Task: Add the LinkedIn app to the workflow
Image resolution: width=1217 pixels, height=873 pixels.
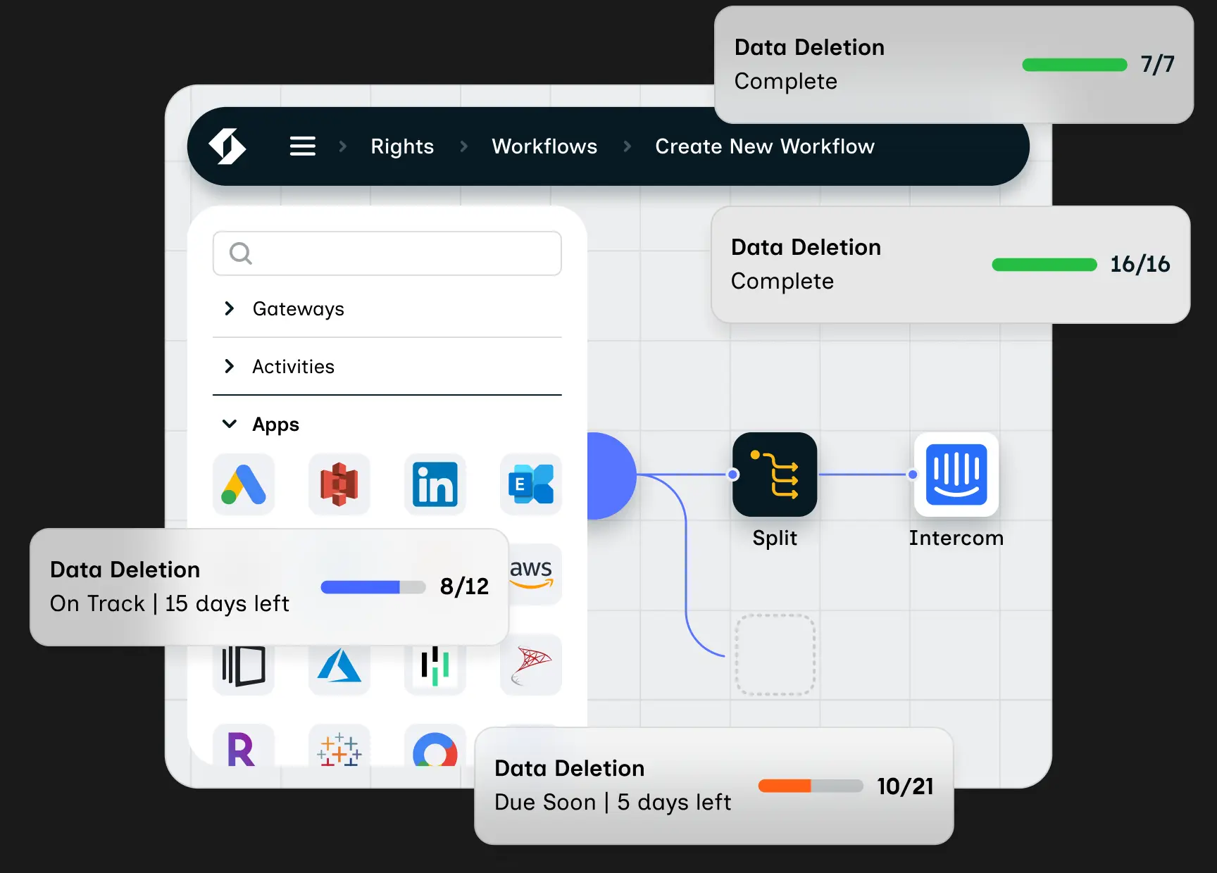Action: [x=435, y=484]
